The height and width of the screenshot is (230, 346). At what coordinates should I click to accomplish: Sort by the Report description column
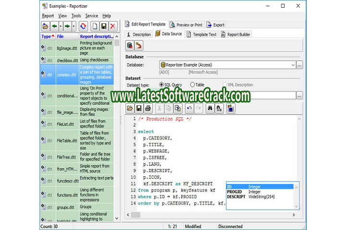[97, 36]
